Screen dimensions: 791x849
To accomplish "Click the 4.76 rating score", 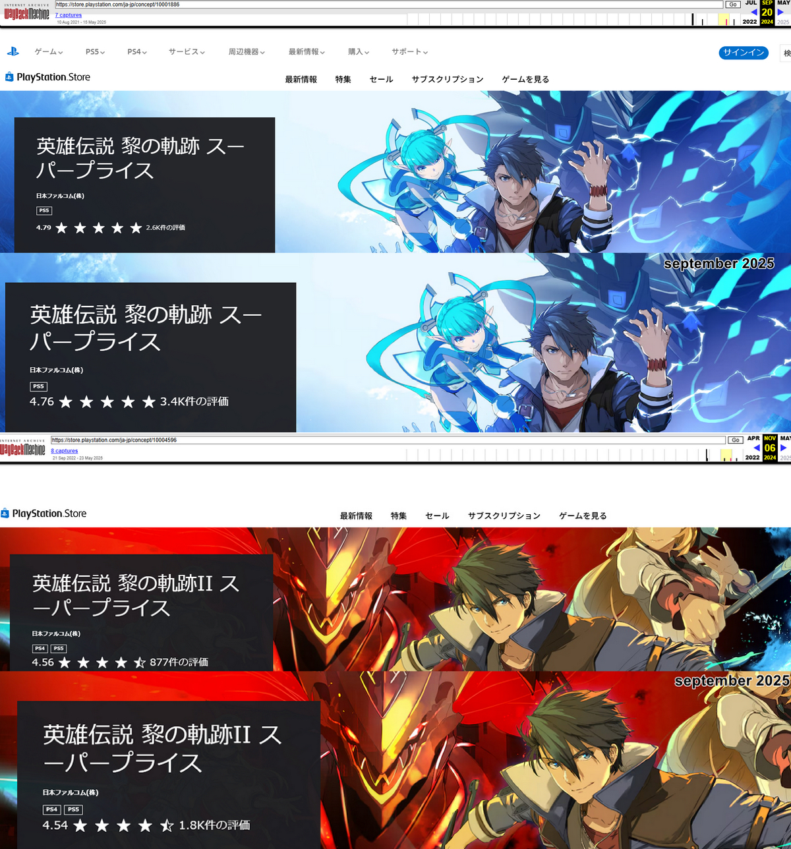I will pos(42,401).
